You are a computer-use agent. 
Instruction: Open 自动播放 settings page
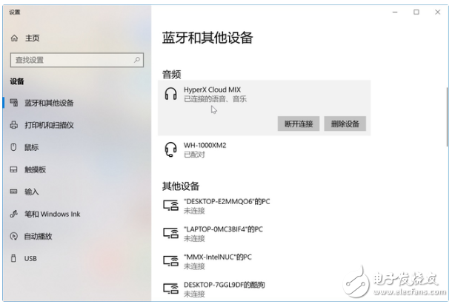tap(38, 237)
